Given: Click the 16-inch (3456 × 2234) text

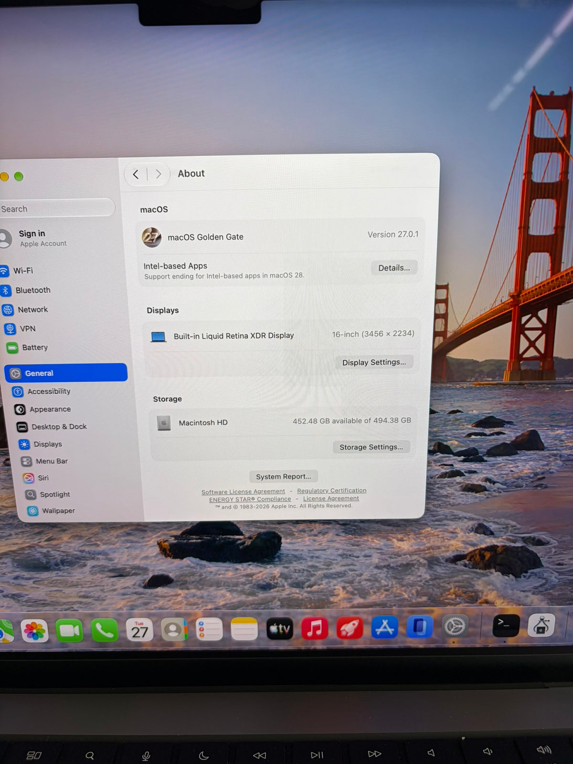Looking at the screenshot, I should (x=373, y=334).
